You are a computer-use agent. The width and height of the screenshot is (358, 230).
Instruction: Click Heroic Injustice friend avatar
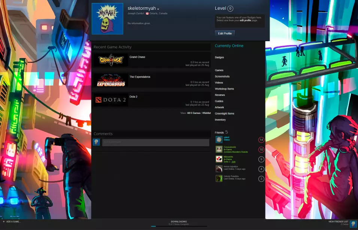[x=219, y=169]
